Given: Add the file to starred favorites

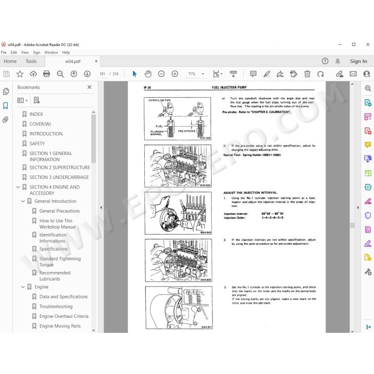Looking at the screenshot, I should pos(20,74).
